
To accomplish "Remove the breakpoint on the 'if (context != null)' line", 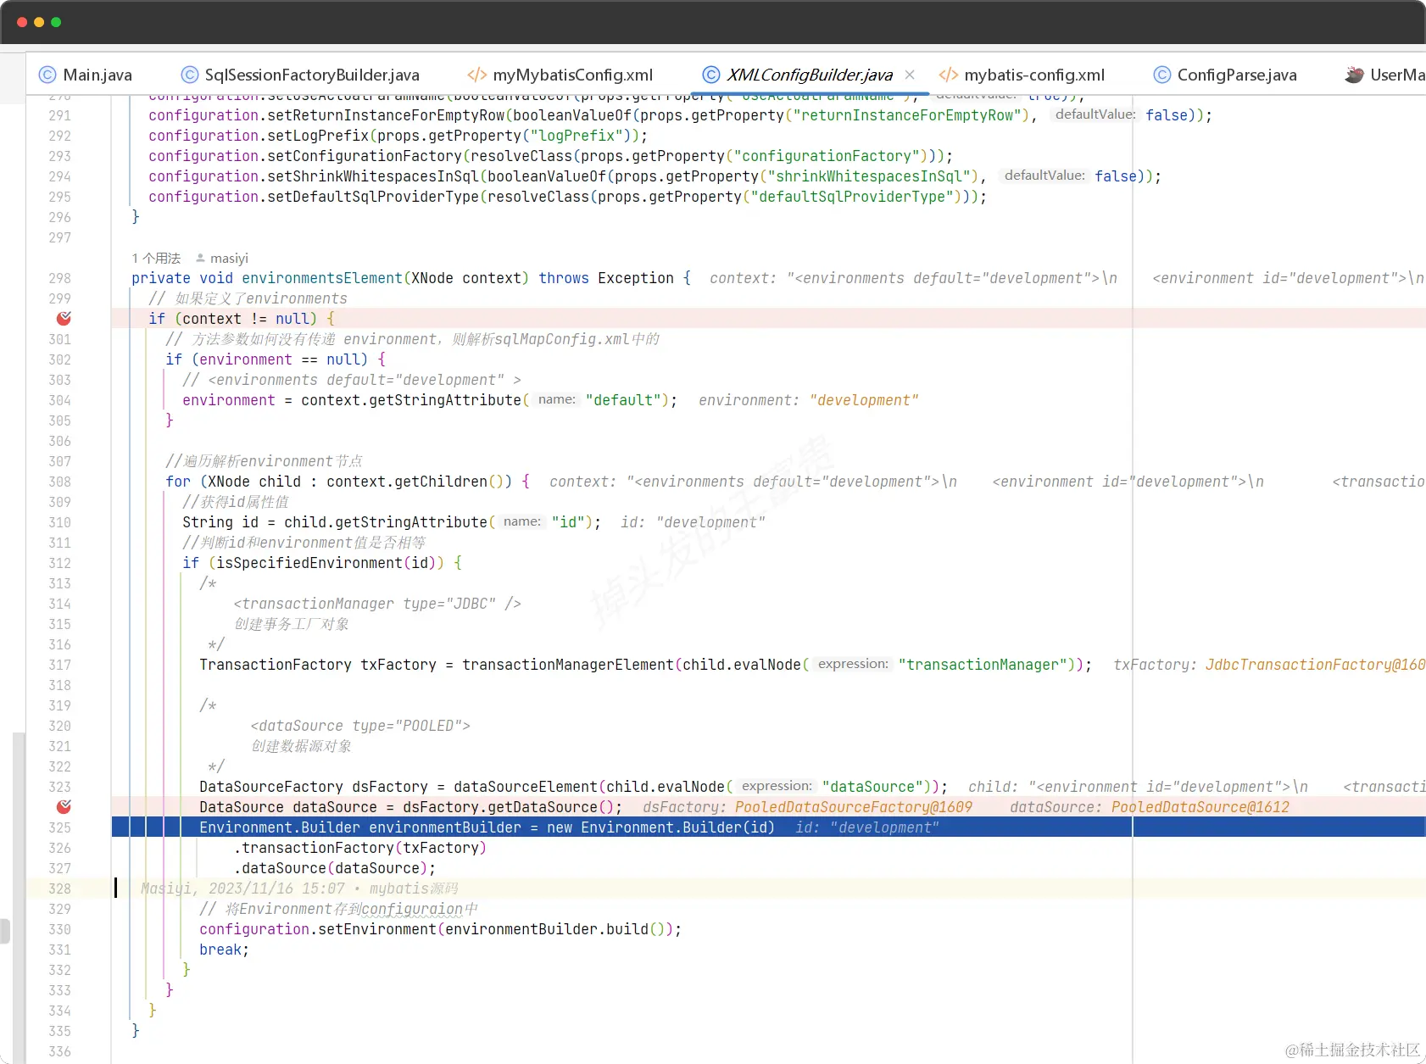I will pyautogui.click(x=64, y=319).
